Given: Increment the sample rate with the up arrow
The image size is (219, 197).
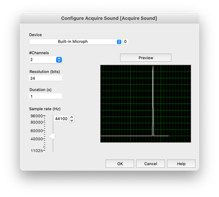Looking at the screenshot, I should click(x=72, y=117).
